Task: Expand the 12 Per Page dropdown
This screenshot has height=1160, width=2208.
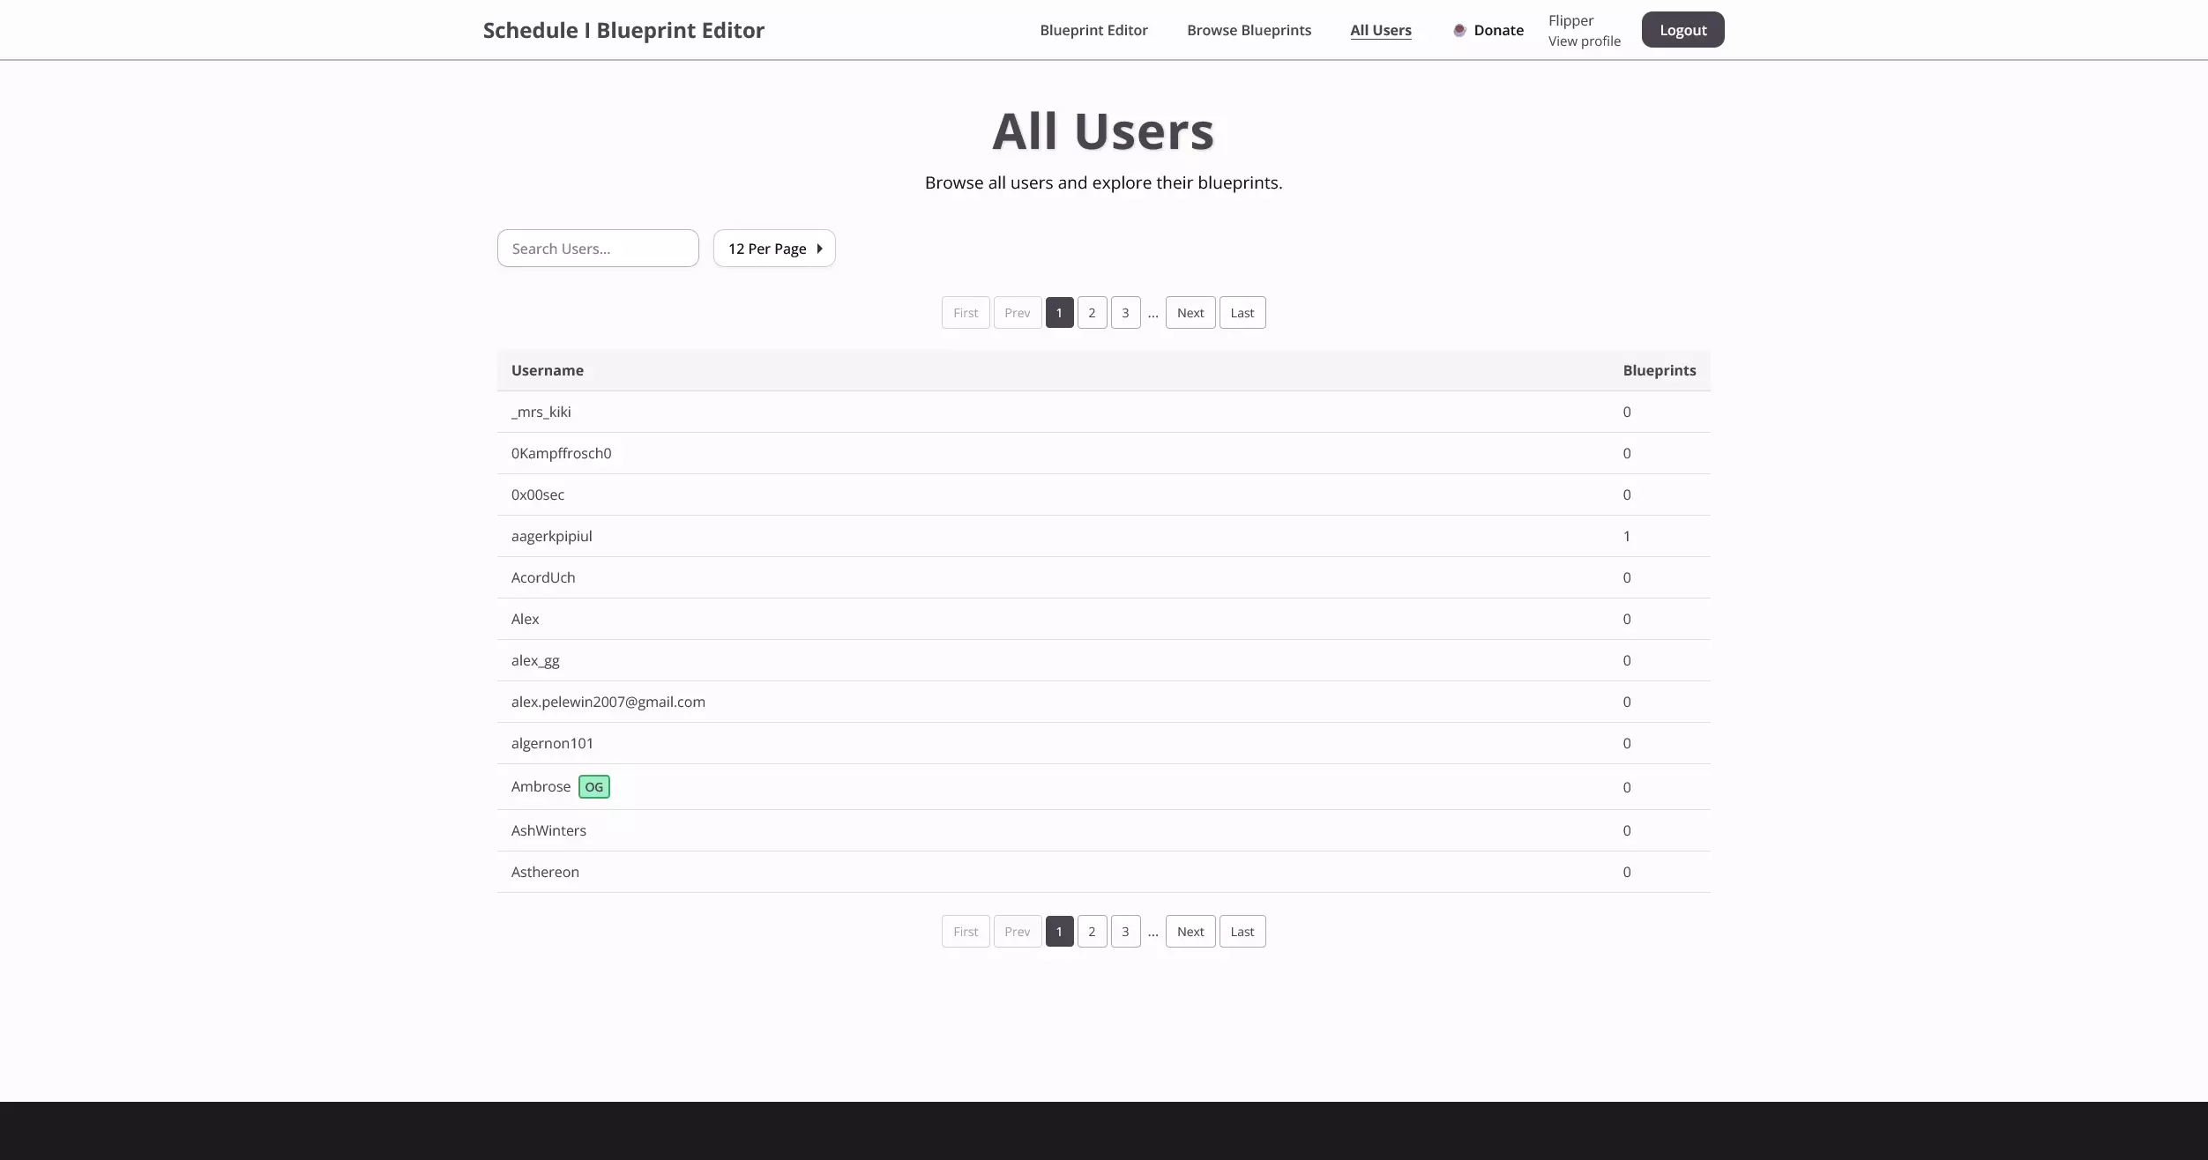Action: point(767,249)
